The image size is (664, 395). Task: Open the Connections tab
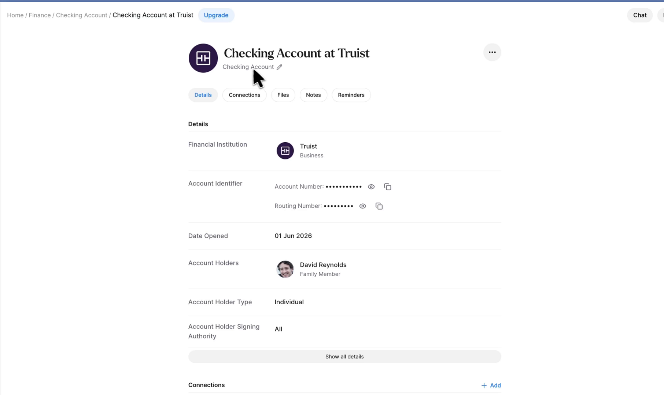(x=244, y=95)
